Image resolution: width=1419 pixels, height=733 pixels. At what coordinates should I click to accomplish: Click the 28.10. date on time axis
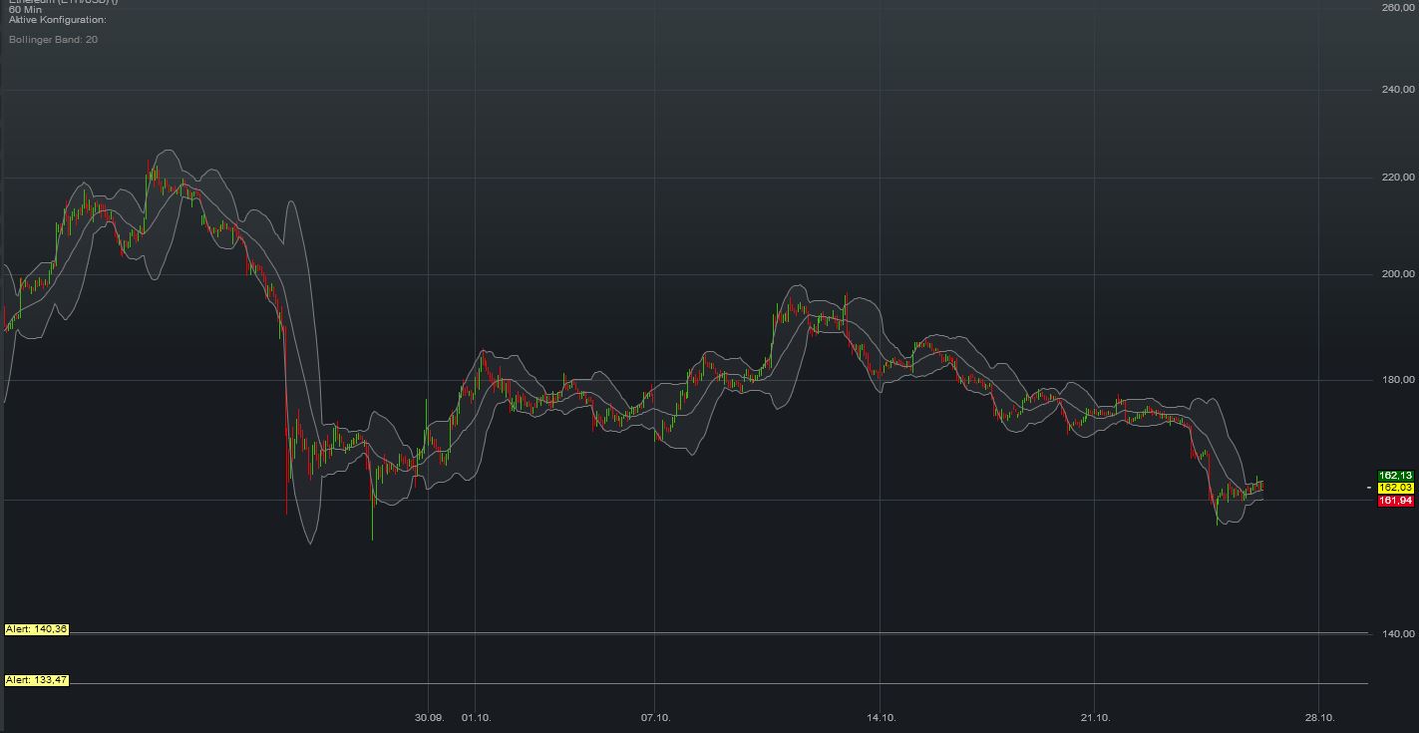click(1319, 718)
